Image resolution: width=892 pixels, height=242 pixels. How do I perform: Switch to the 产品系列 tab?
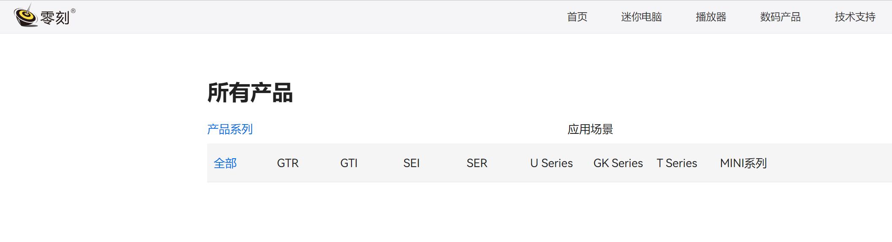click(230, 129)
